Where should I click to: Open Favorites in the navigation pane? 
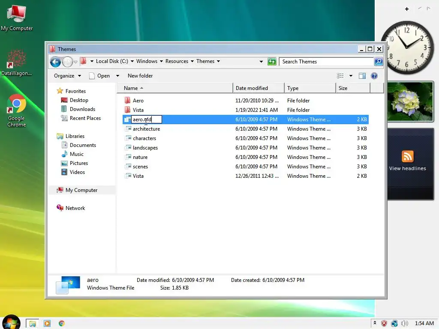tap(71, 91)
